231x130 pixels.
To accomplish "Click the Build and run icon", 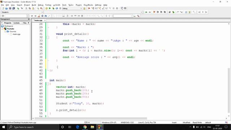I will point(53,8).
